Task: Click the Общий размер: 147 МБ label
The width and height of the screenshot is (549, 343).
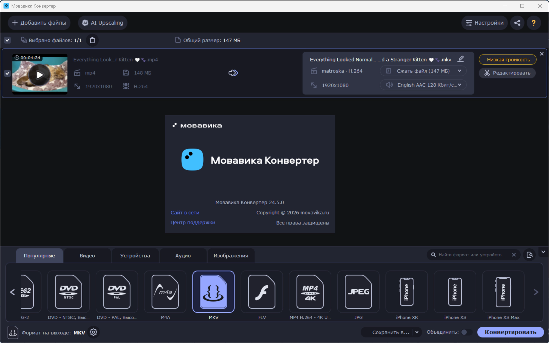Action: click(212, 41)
